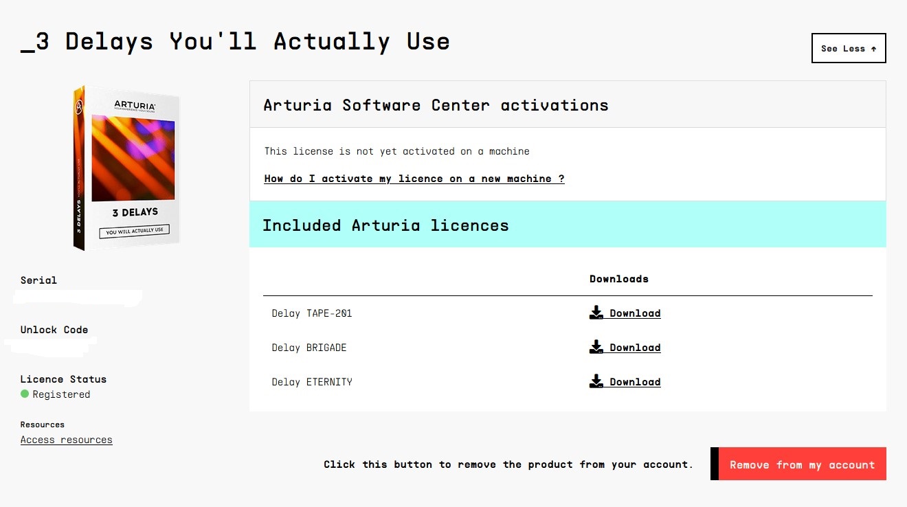Click the 3 Delays product box image

click(127, 168)
